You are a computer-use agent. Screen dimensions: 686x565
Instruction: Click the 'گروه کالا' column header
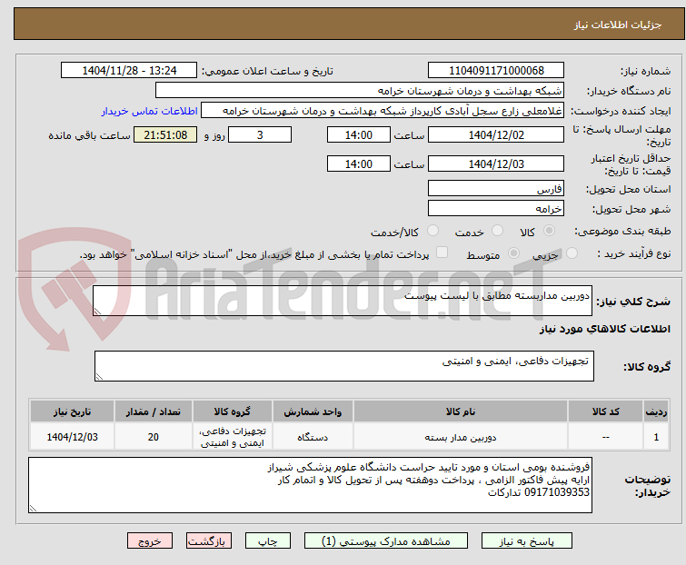coord(233,411)
